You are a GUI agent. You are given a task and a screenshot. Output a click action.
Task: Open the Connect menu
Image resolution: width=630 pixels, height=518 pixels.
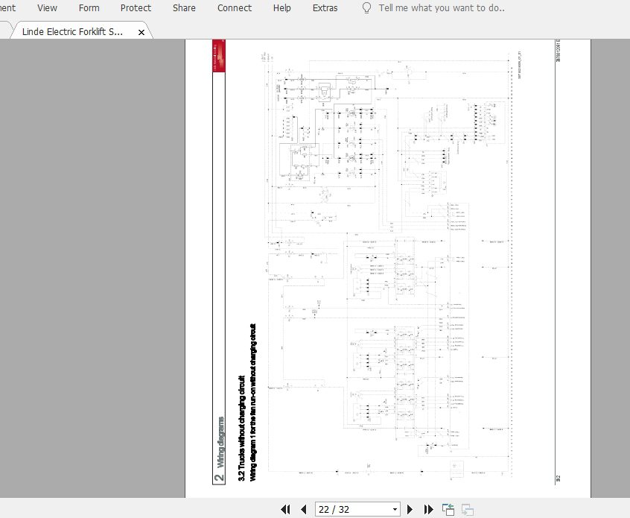click(234, 8)
